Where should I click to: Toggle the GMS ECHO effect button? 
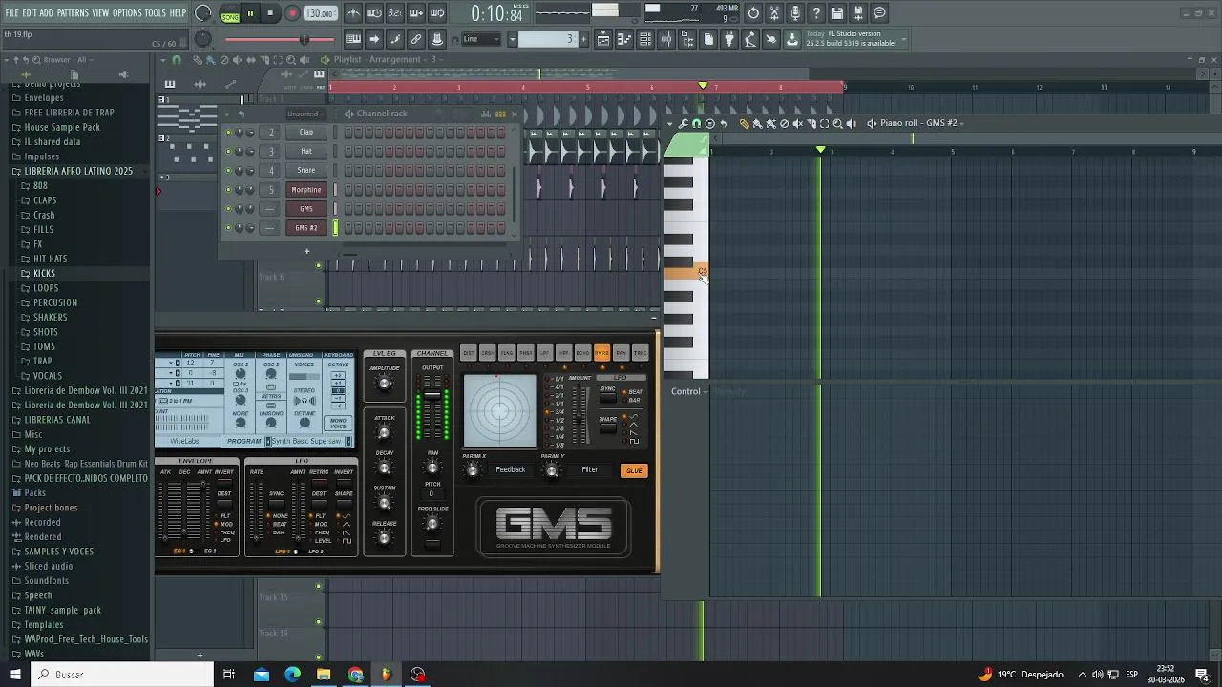582,353
